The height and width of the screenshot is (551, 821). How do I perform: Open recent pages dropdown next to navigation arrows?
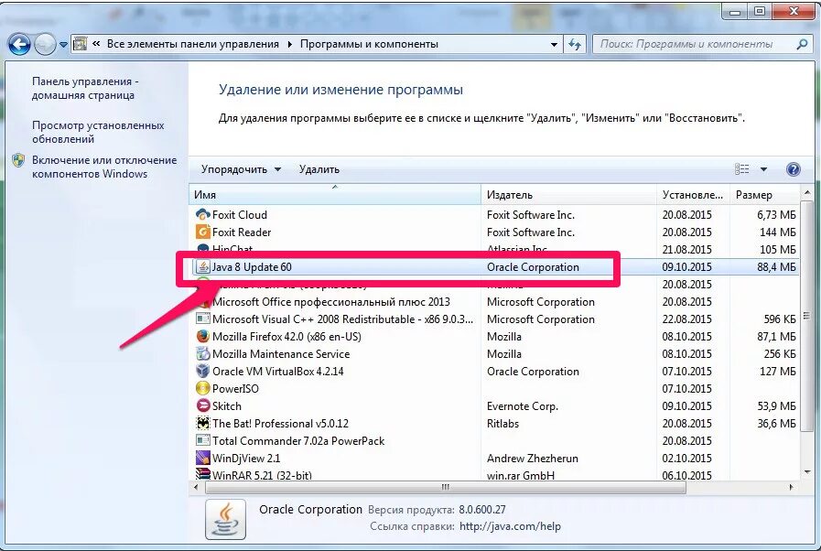pos(63,45)
